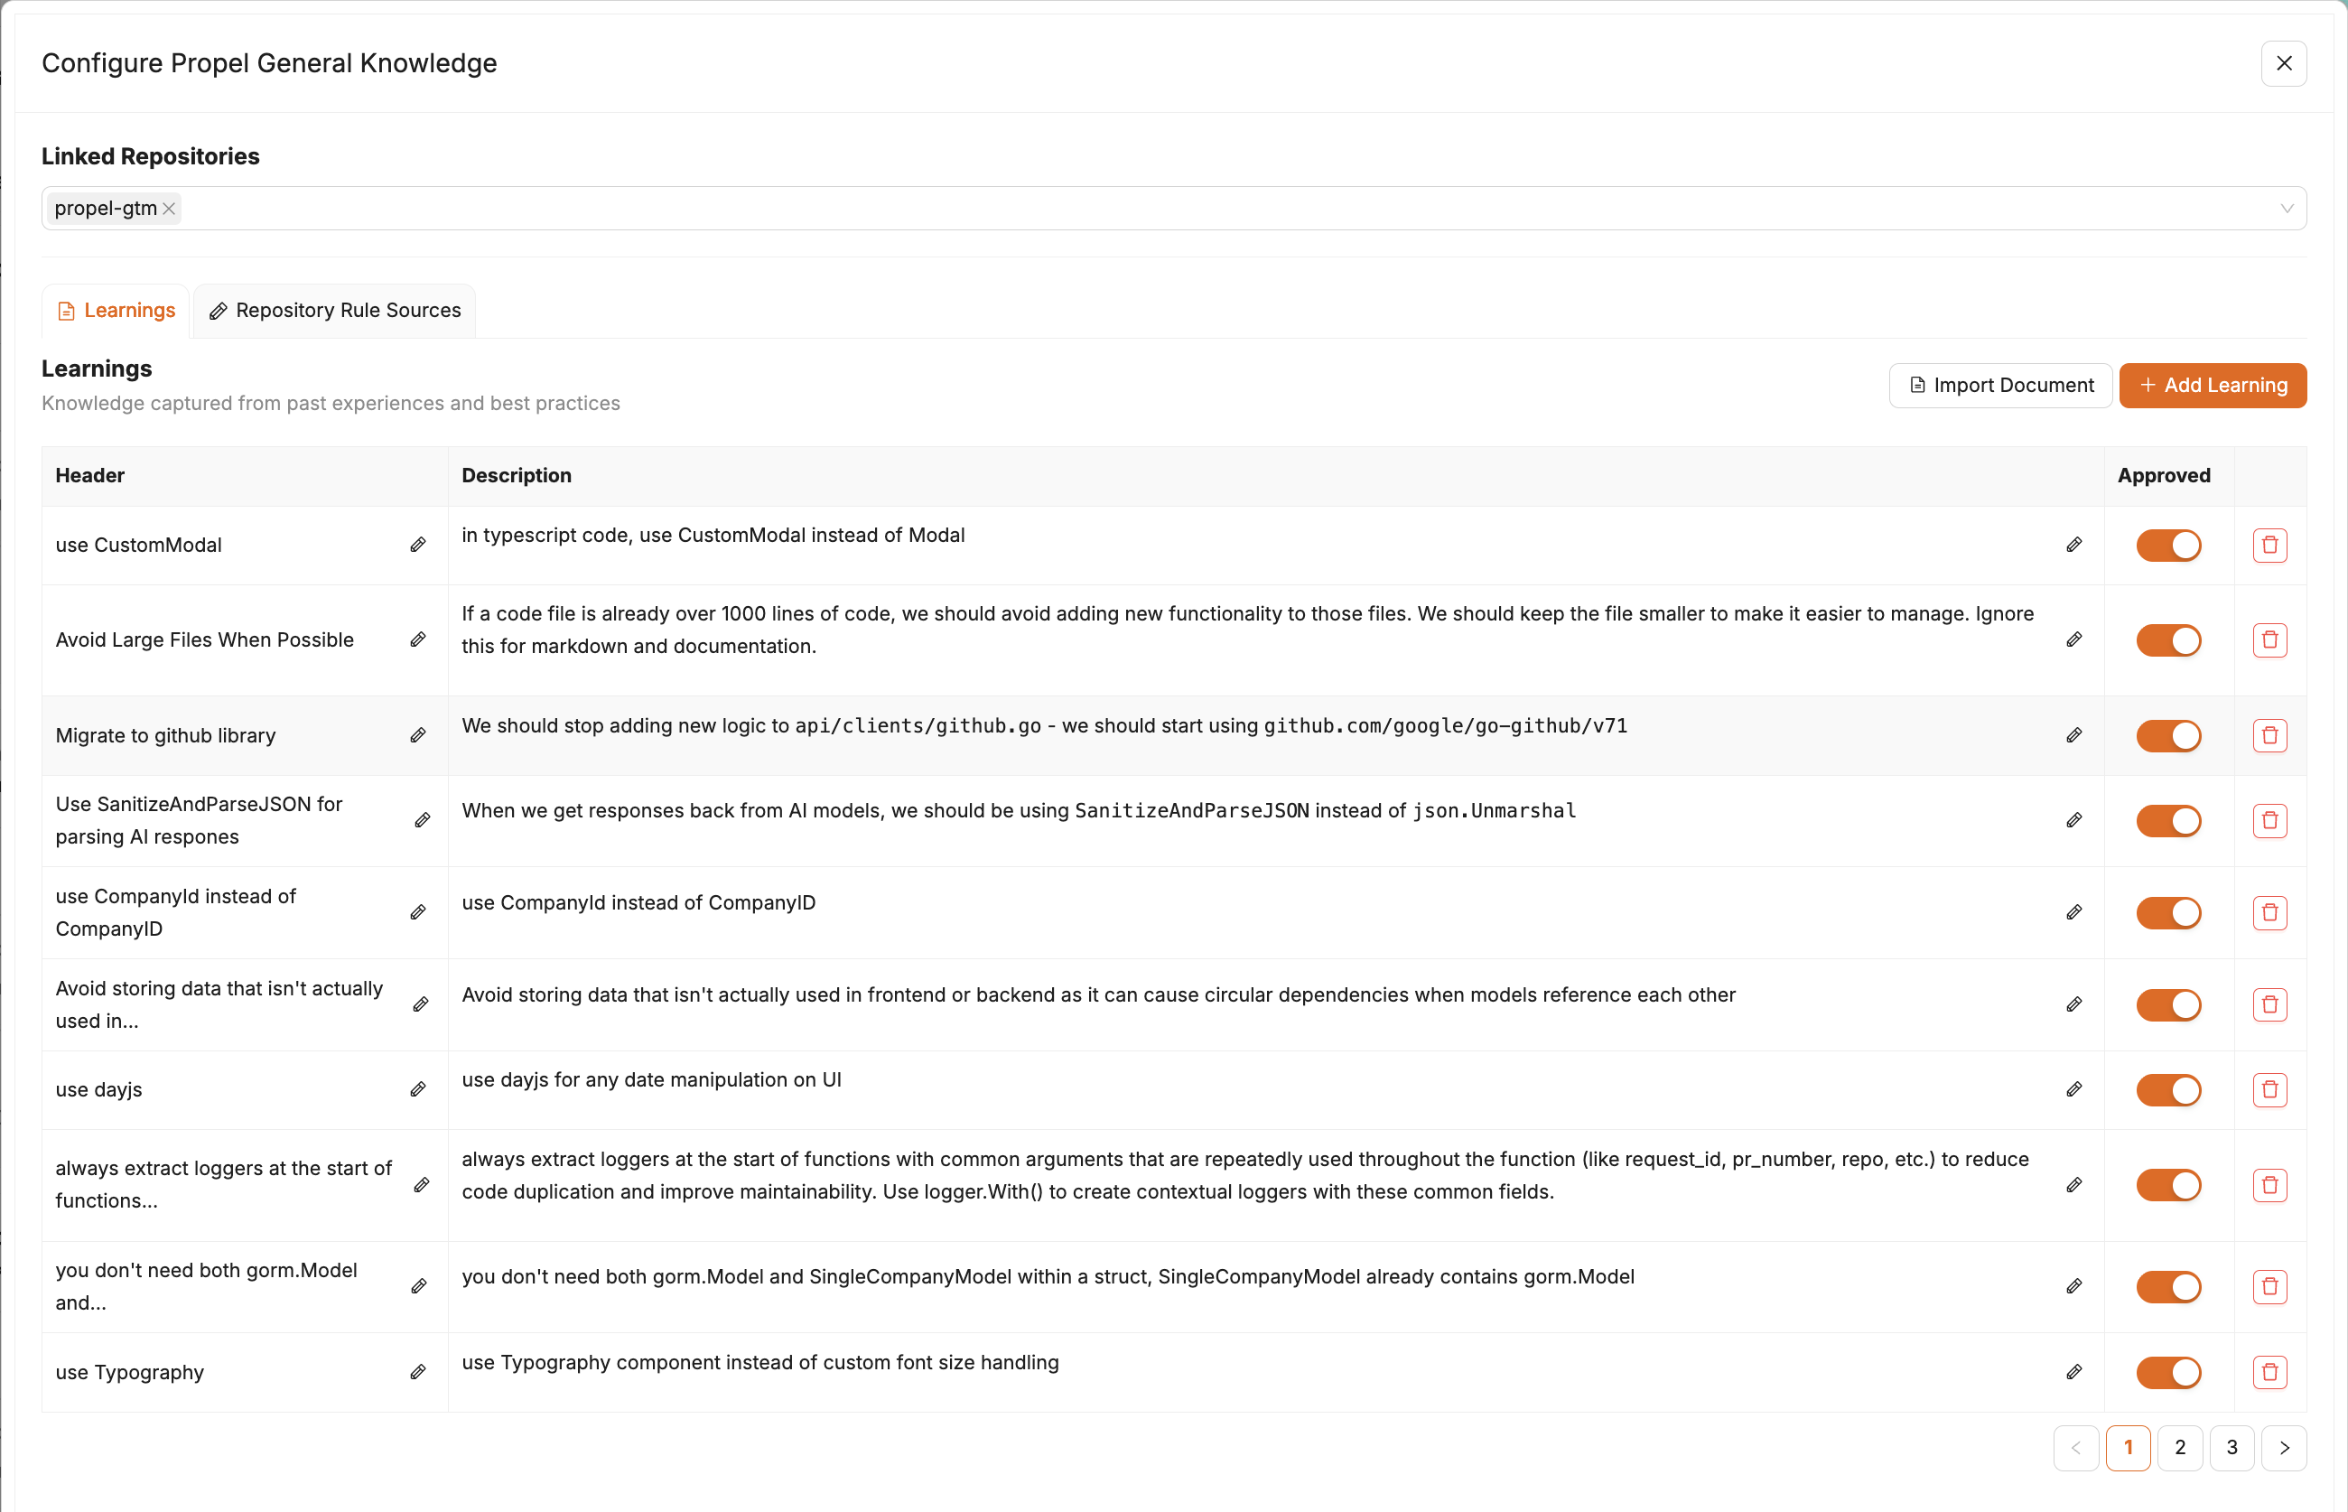This screenshot has height=1512, width=2348.
Task: Disable approval for the 'use Typography' learning
Action: pos(2167,1372)
